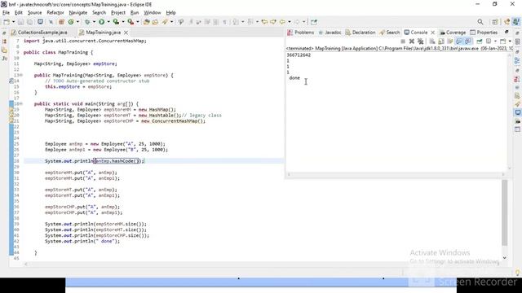The width and height of the screenshot is (522, 293).
Task: Toggle Scroll Lock in console toolbar
Action: coord(441,42)
